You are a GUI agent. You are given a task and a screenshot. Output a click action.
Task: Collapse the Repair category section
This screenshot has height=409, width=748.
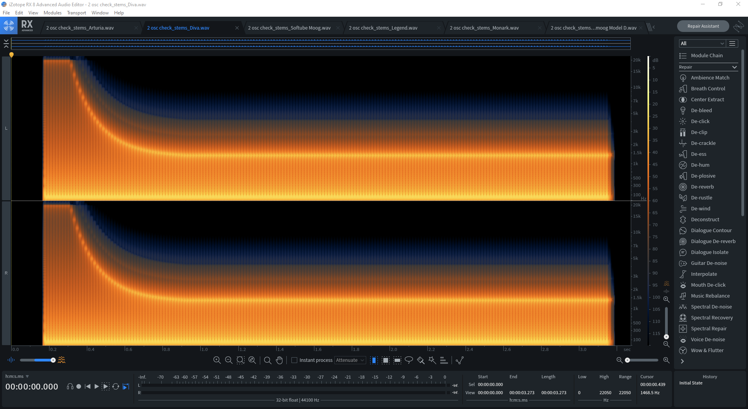coord(734,67)
